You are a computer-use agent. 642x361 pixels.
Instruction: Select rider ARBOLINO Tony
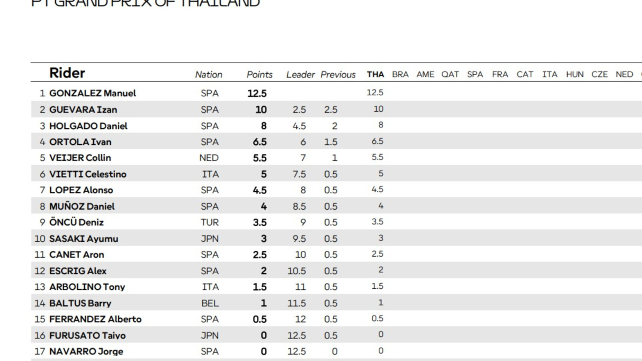pos(87,287)
